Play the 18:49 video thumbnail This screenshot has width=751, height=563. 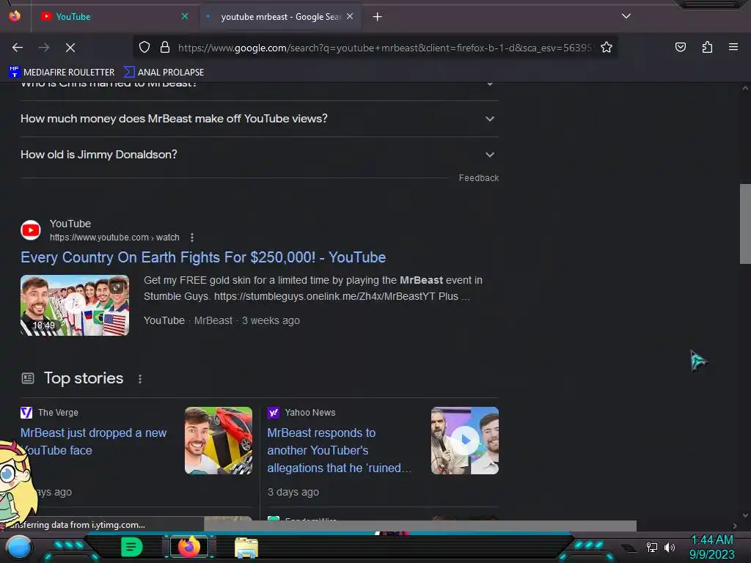75,306
